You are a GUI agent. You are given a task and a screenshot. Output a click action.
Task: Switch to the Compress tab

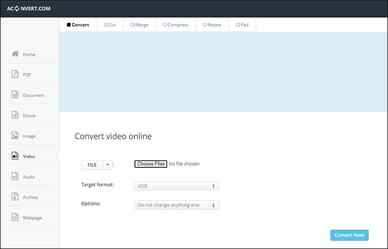coord(176,25)
